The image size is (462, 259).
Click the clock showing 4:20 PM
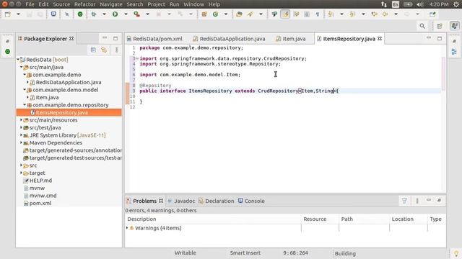tap(439, 4)
